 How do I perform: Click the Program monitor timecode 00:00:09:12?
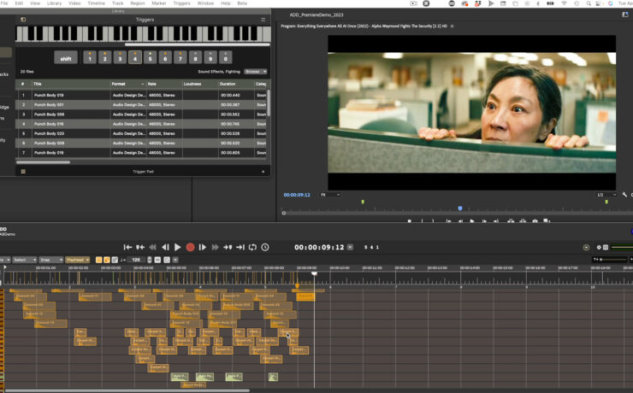click(297, 195)
